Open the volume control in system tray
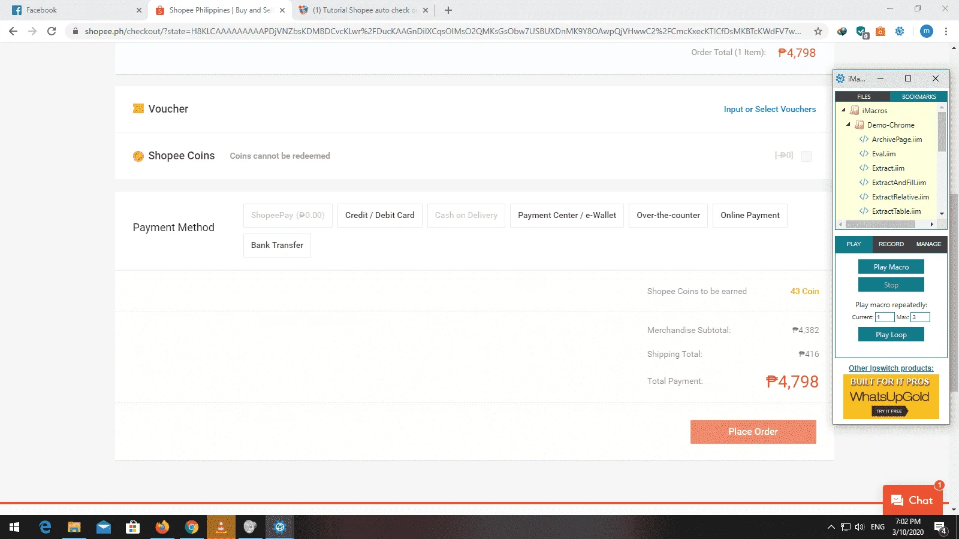This screenshot has width=959, height=539. 860,527
